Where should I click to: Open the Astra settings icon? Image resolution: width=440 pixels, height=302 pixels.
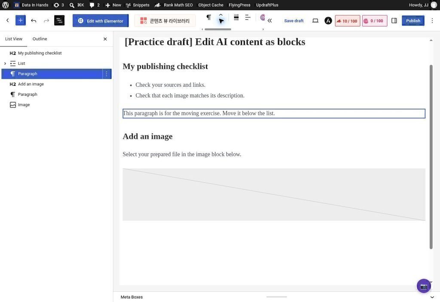(328, 21)
